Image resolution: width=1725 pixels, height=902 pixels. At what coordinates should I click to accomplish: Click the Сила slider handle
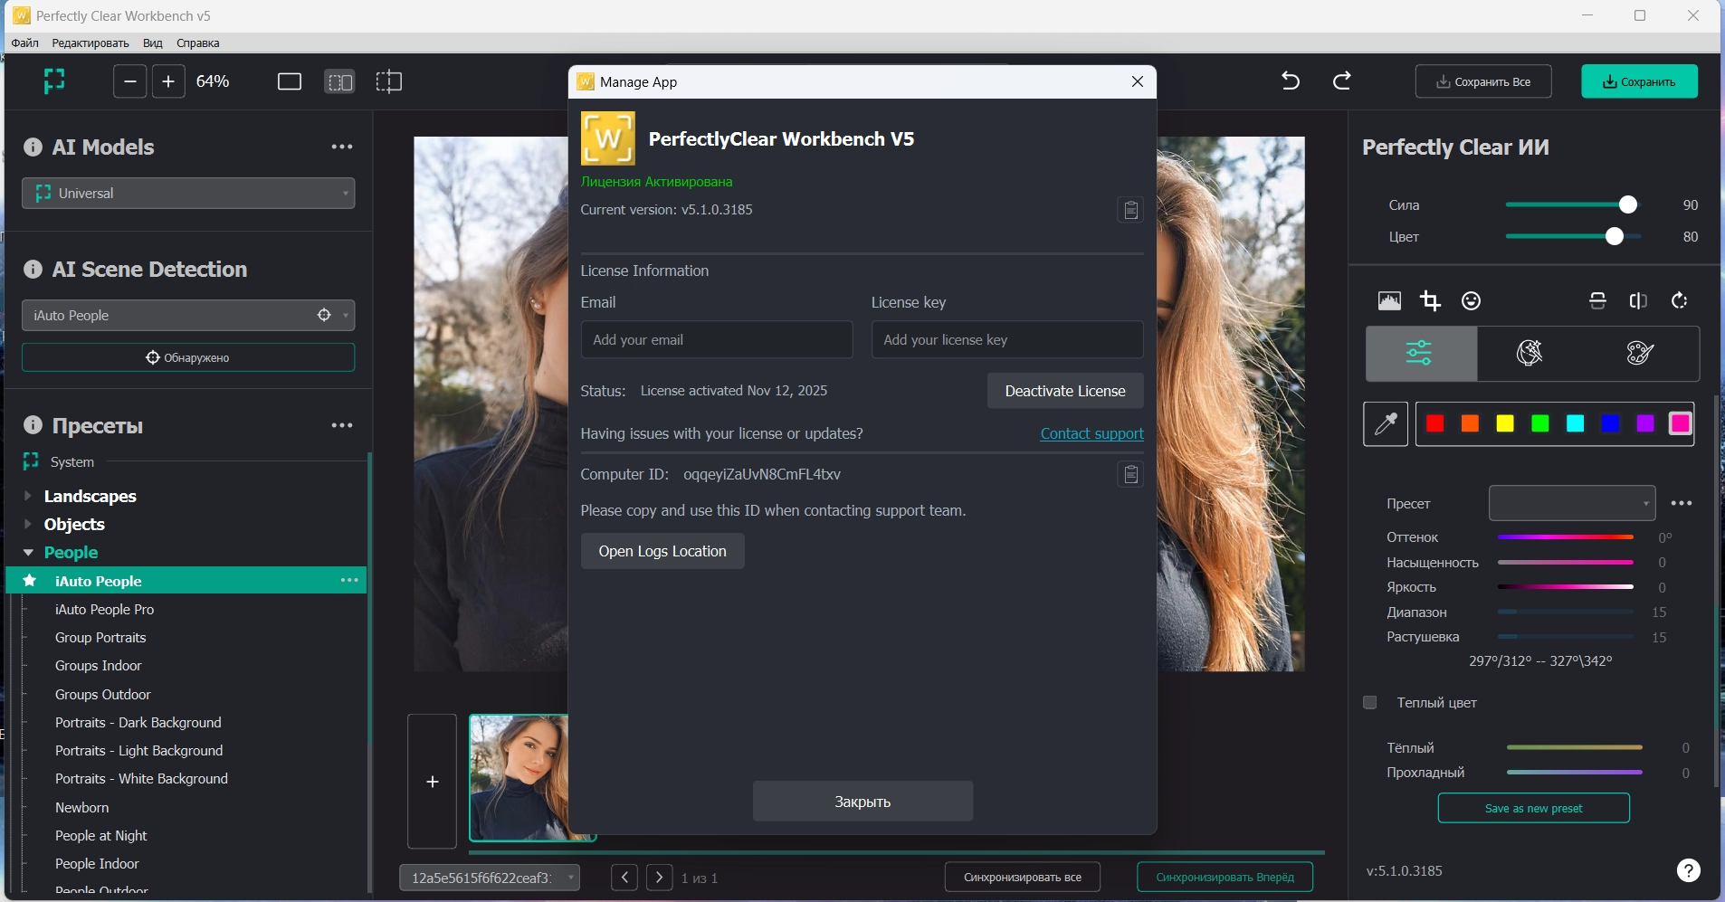pos(1627,204)
